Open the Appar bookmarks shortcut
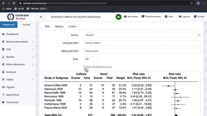 point(7,9)
